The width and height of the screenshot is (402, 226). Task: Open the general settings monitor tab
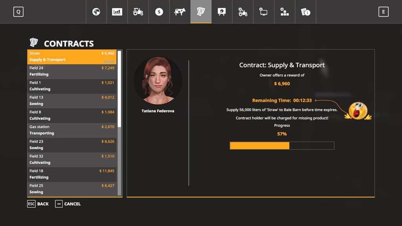263,12
